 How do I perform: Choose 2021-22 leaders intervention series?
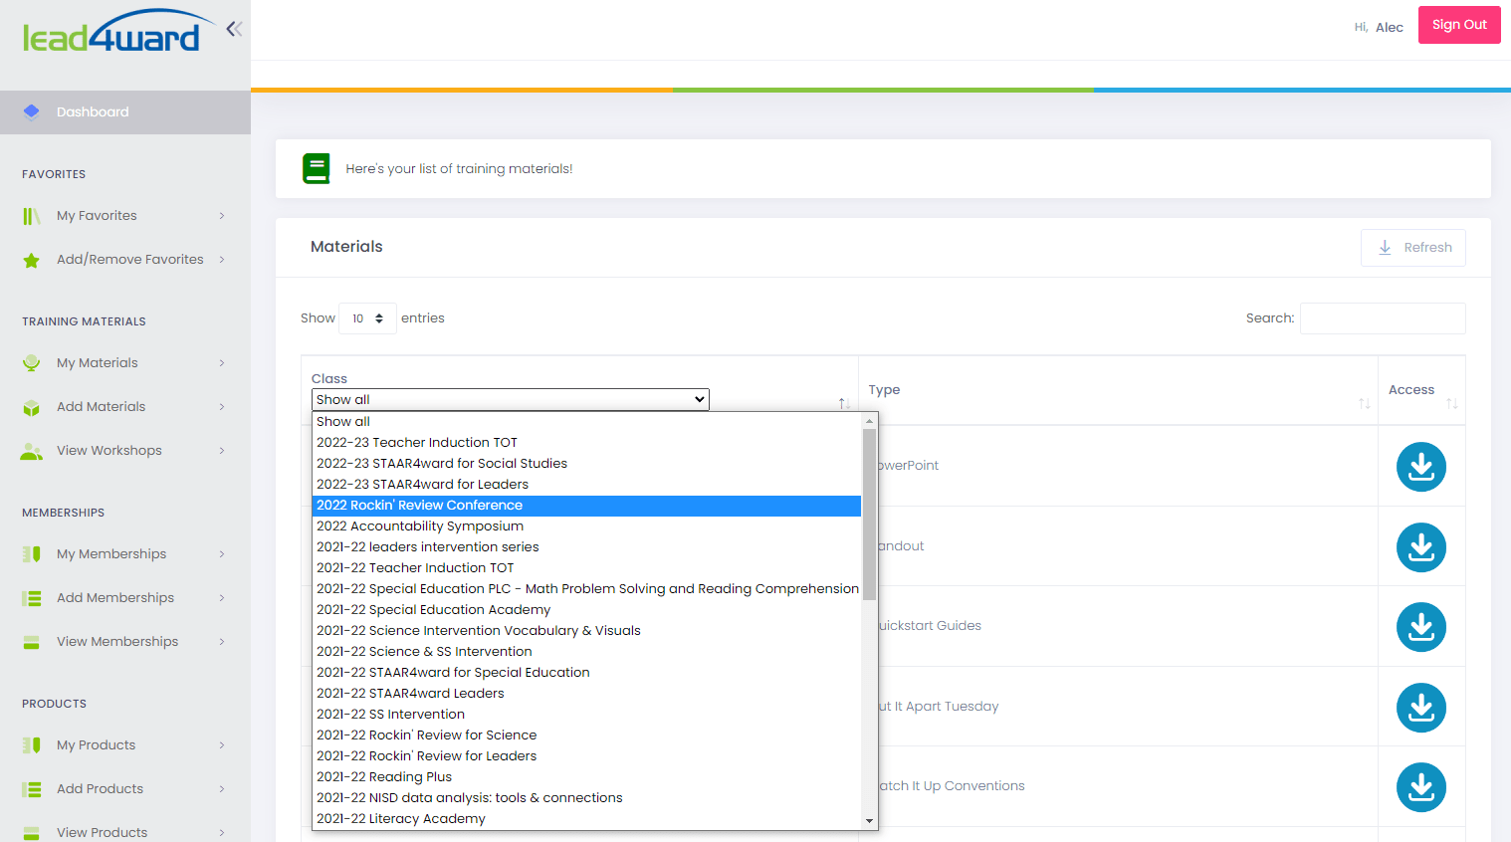pyautogui.click(x=586, y=547)
